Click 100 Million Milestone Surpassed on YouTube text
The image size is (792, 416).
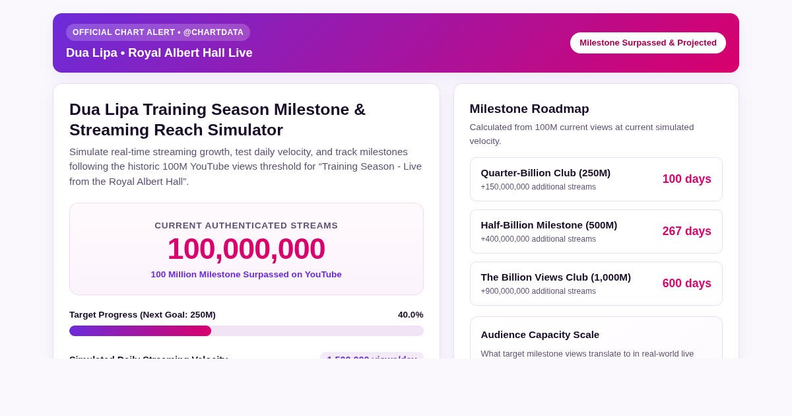(246, 275)
